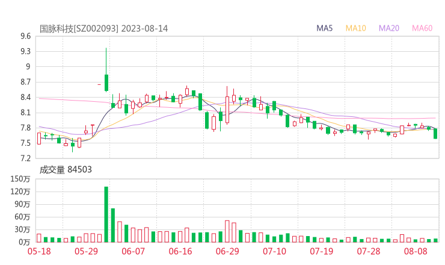This screenshot has height=265, width=445.
Task: Click the 9.6 price axis label
Action: coord(25,36)
